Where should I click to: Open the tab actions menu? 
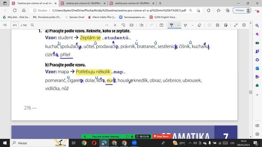(x=5, y=3)
